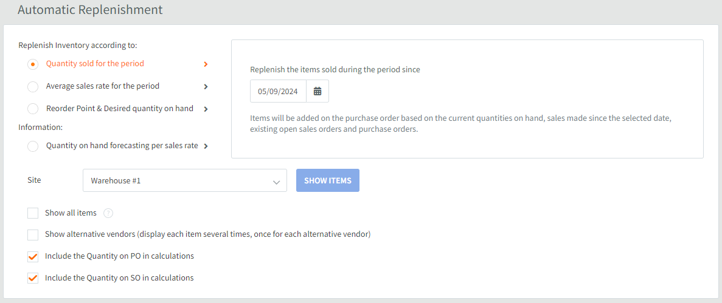Image resolution: width=722 pixels, height=303 pixels.
Task: Enable the Show all items checkbox
Action: click(33, 213)
